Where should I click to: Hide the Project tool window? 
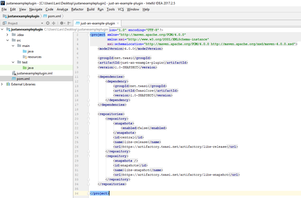[x=69, y=23]
